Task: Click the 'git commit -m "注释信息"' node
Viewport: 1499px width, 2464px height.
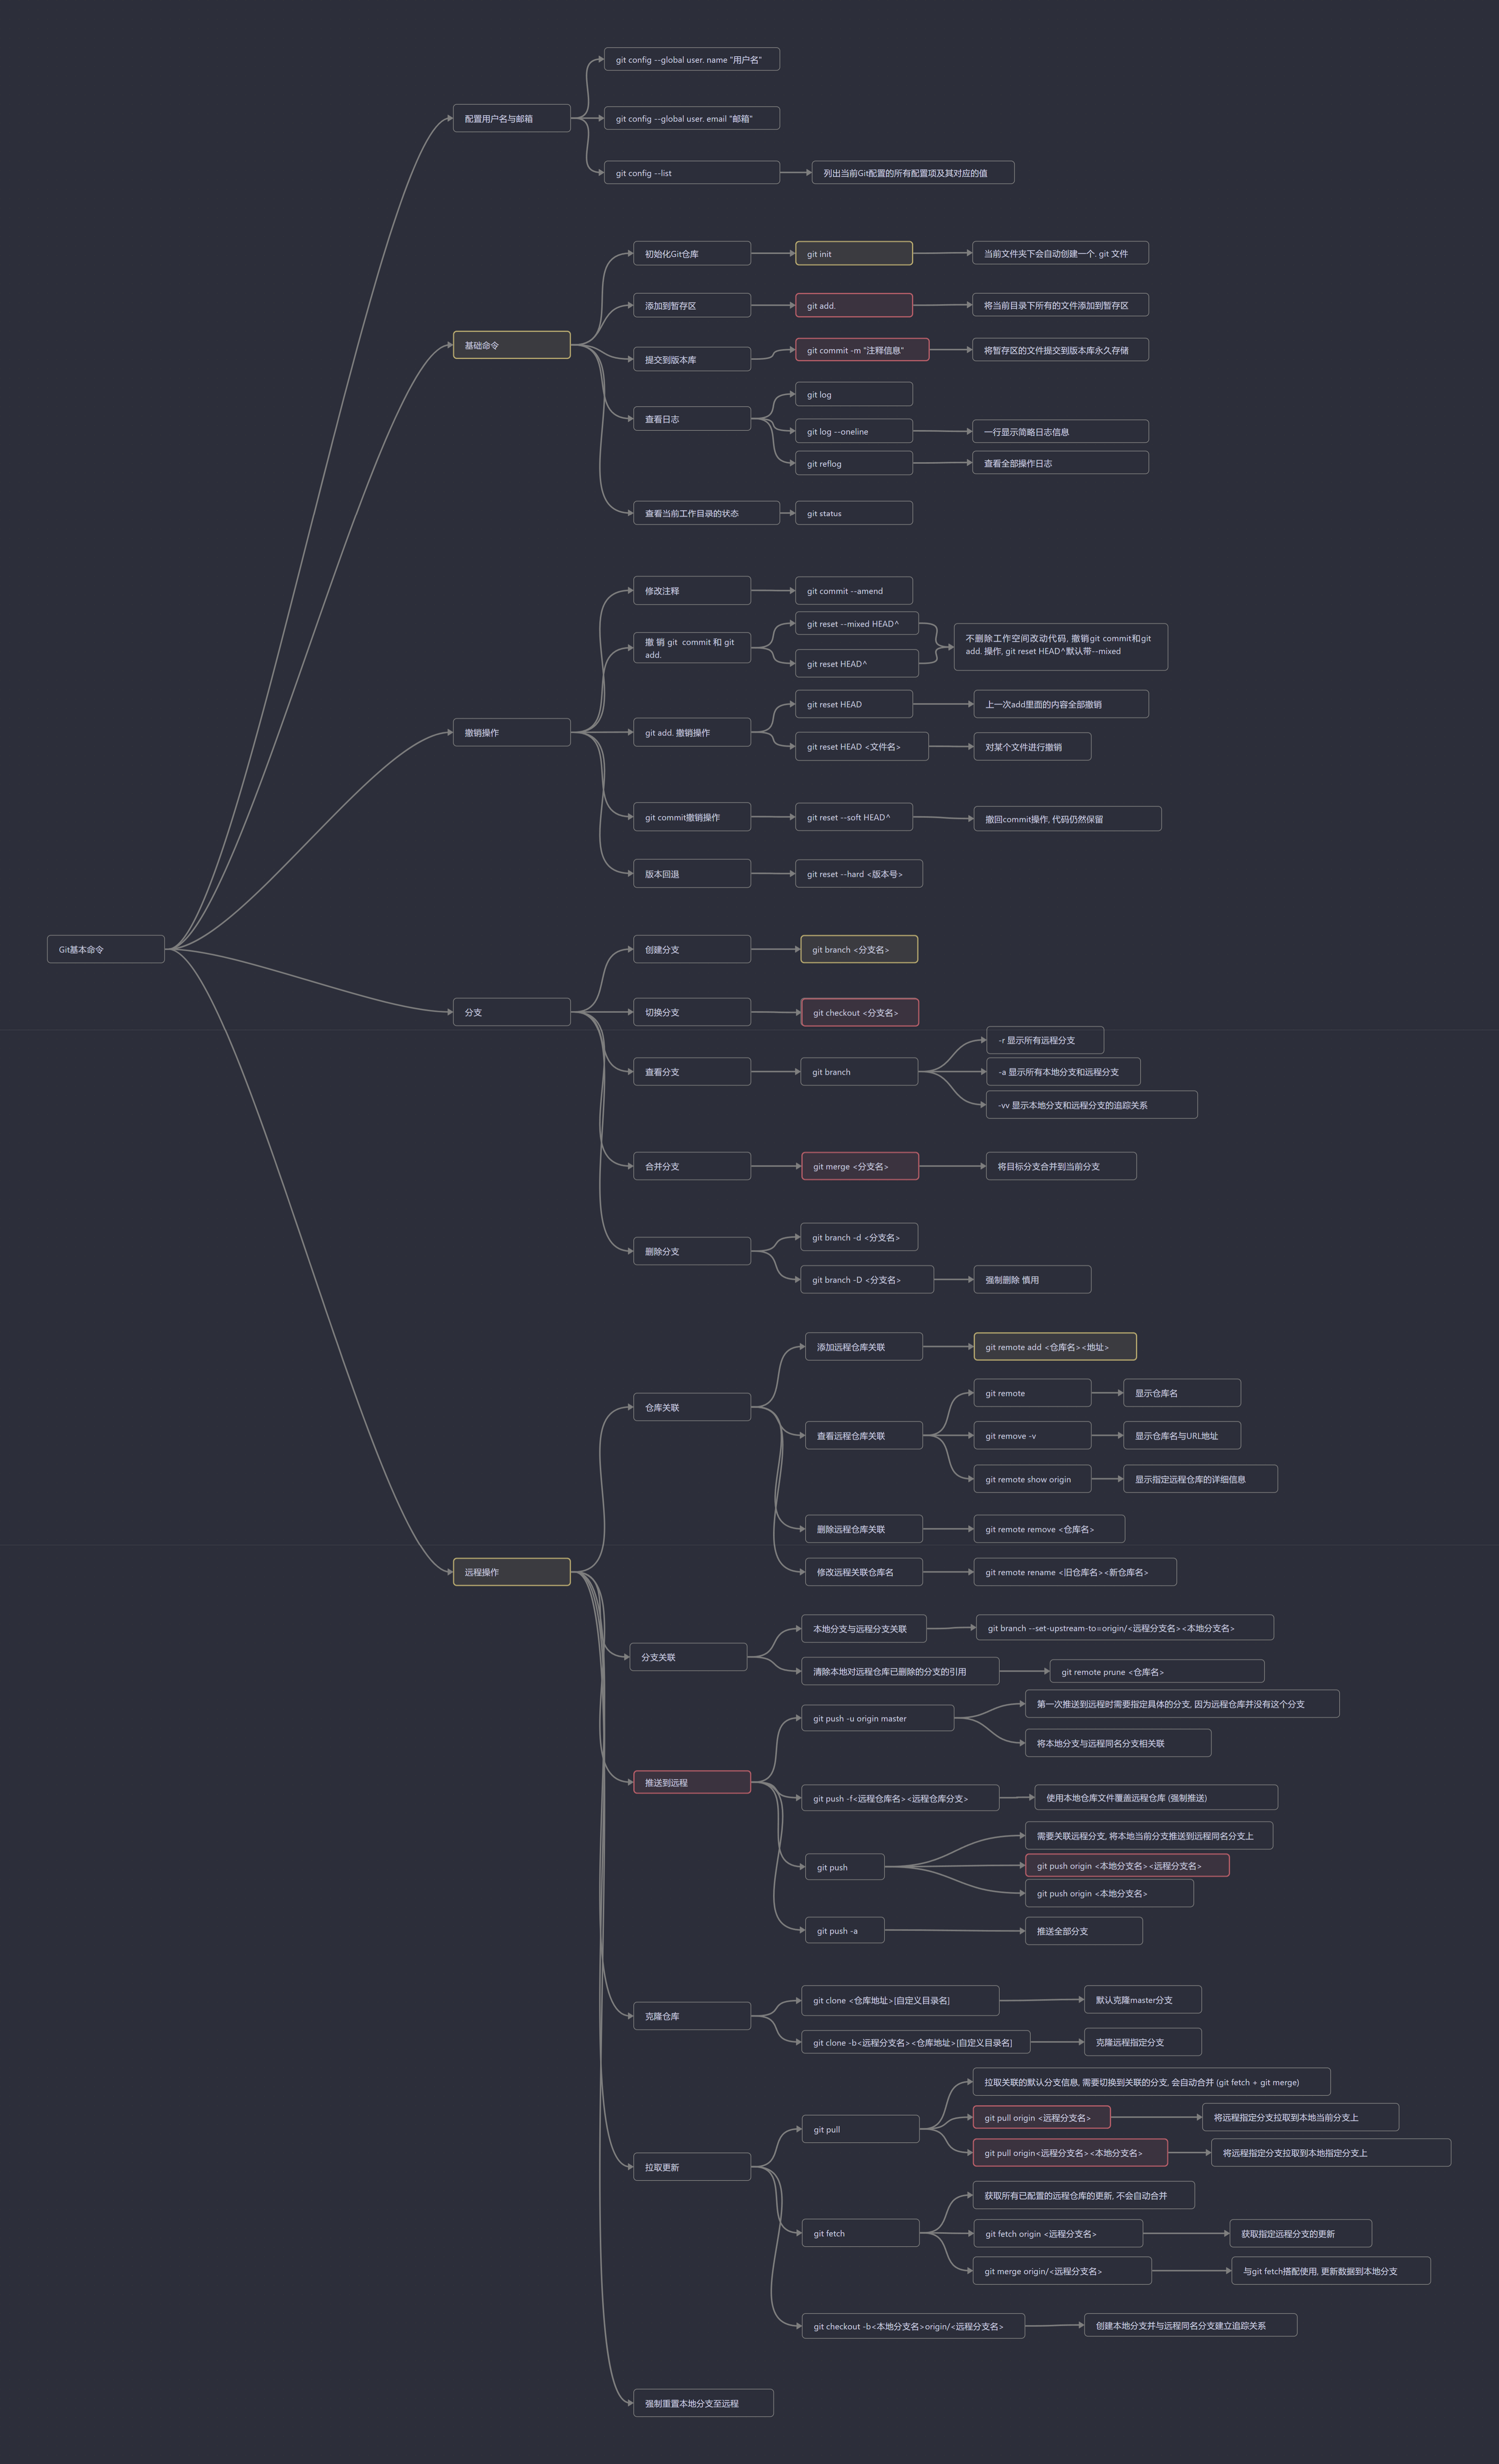Action: coord(862,350)
